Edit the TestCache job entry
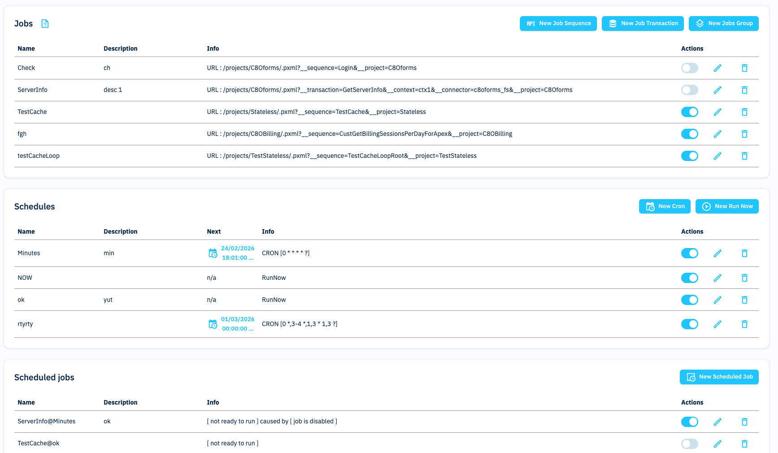 click(x=717, y=112)
